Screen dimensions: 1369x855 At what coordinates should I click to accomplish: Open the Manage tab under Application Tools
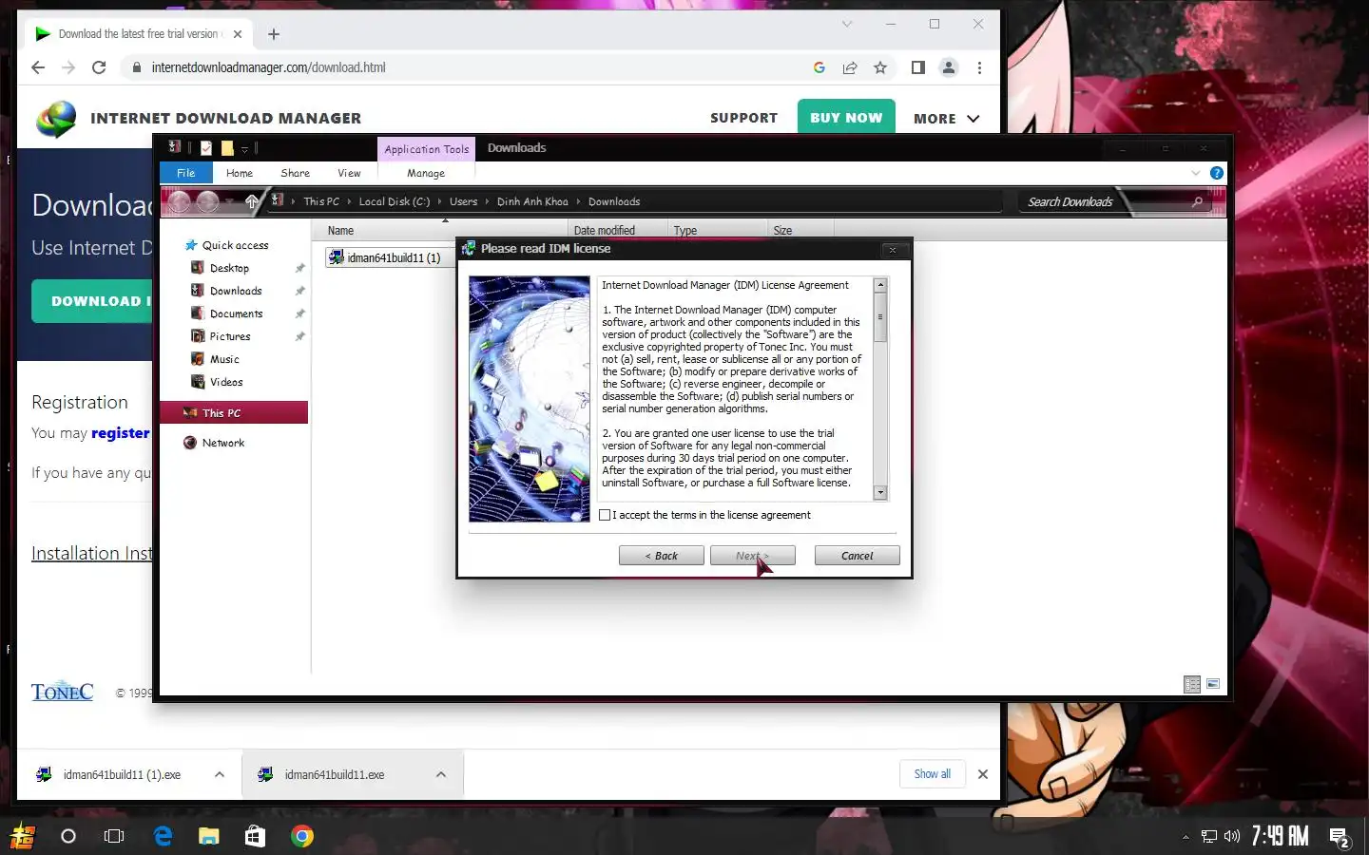(426, 173)
